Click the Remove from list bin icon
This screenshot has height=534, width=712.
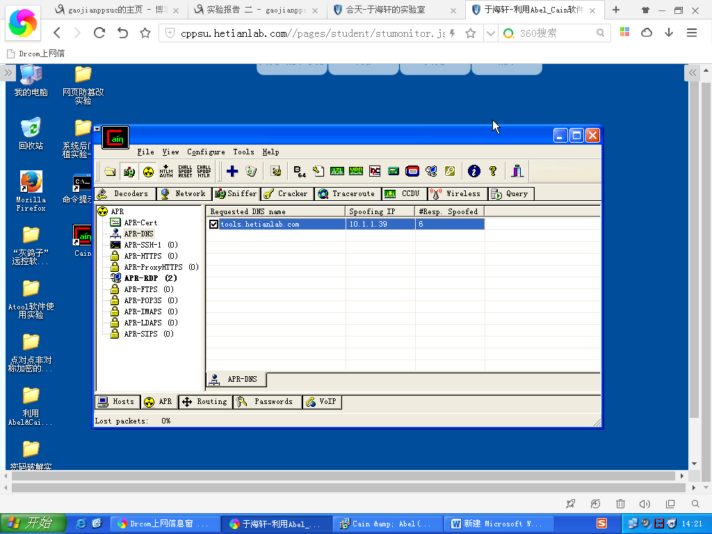point(251,171)
